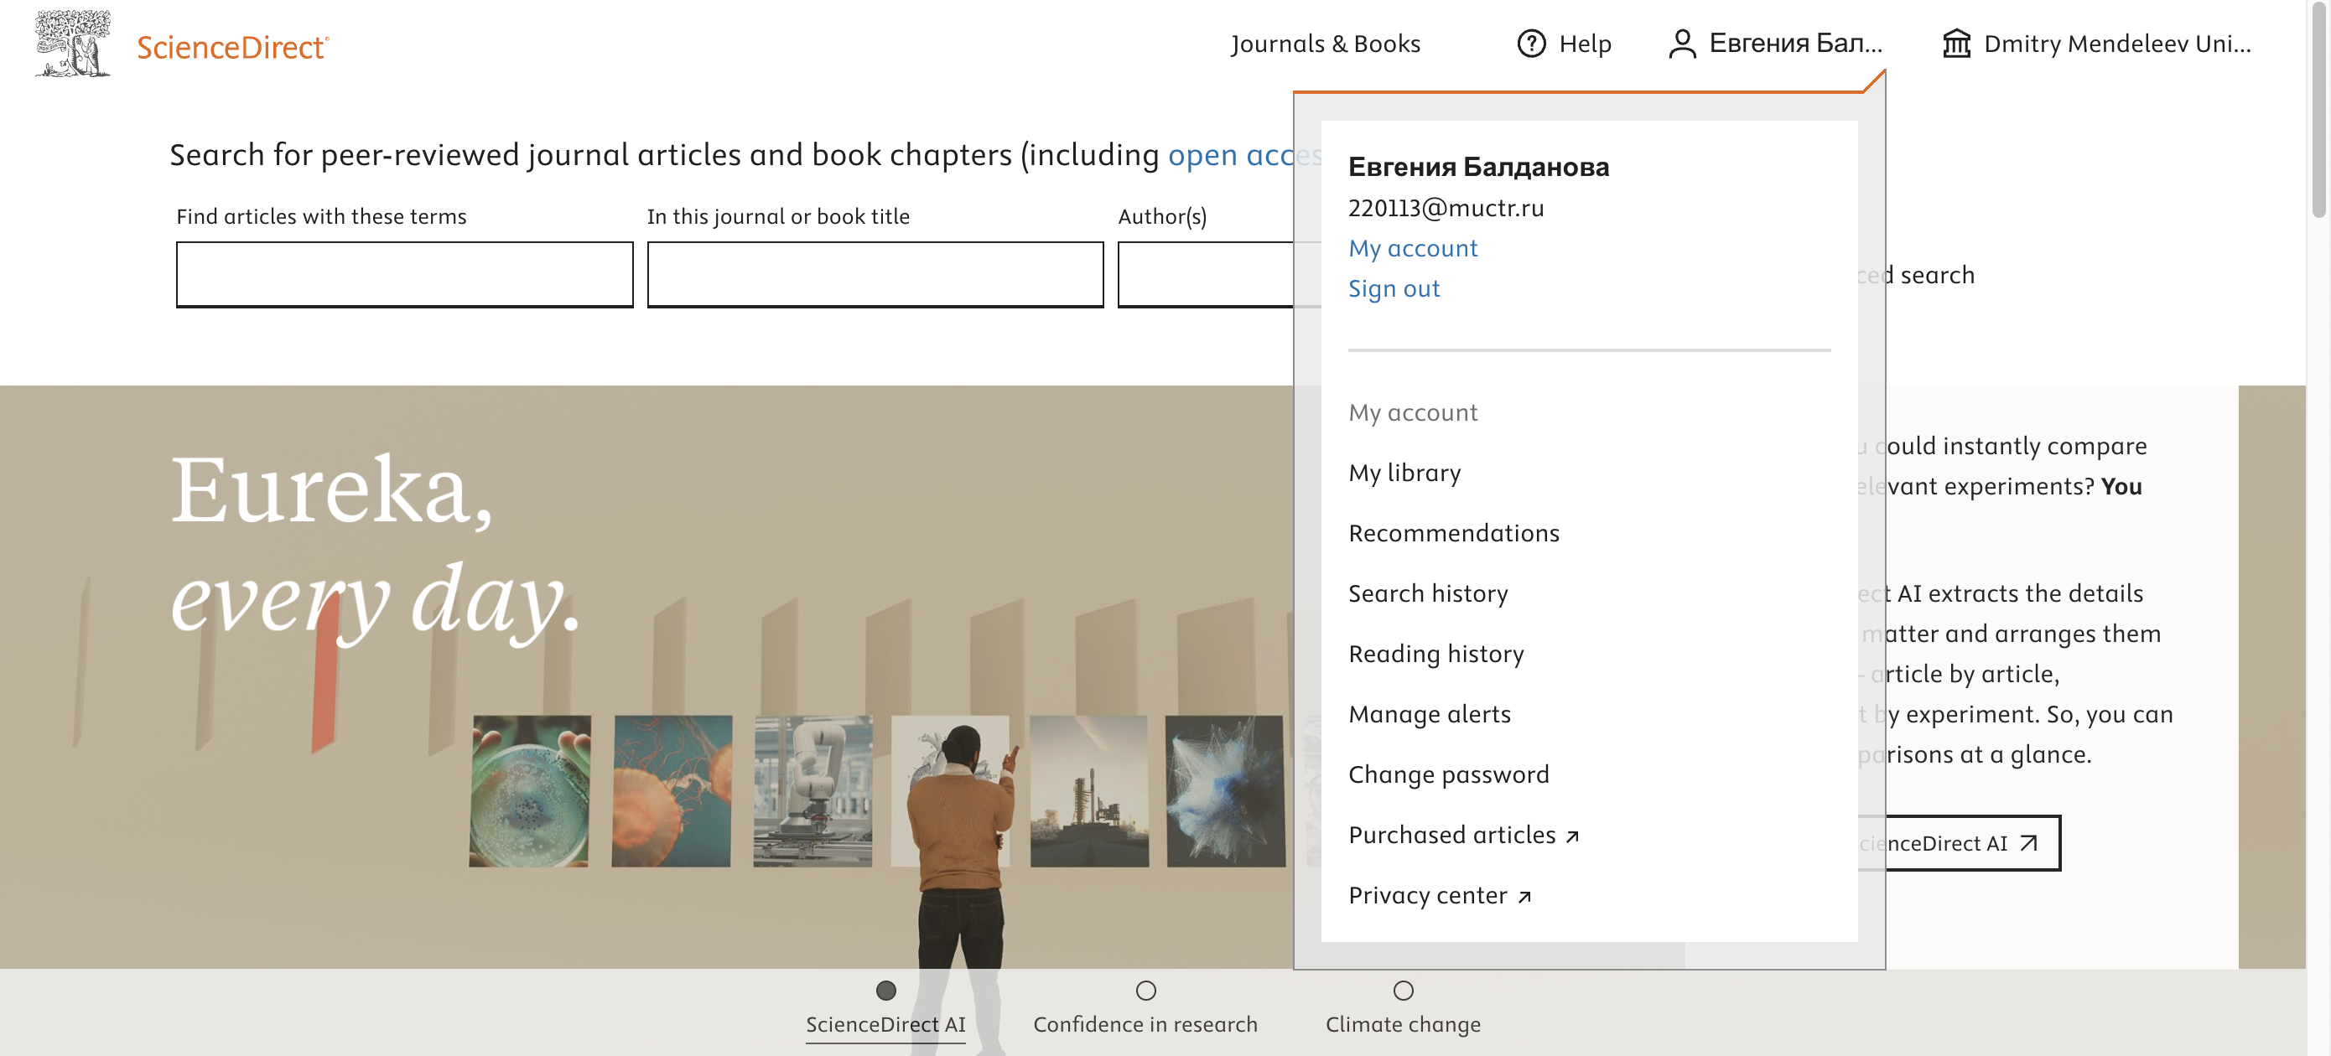
Task: Select the Climate change carousel dot
Action: [x=1403, y=991]
